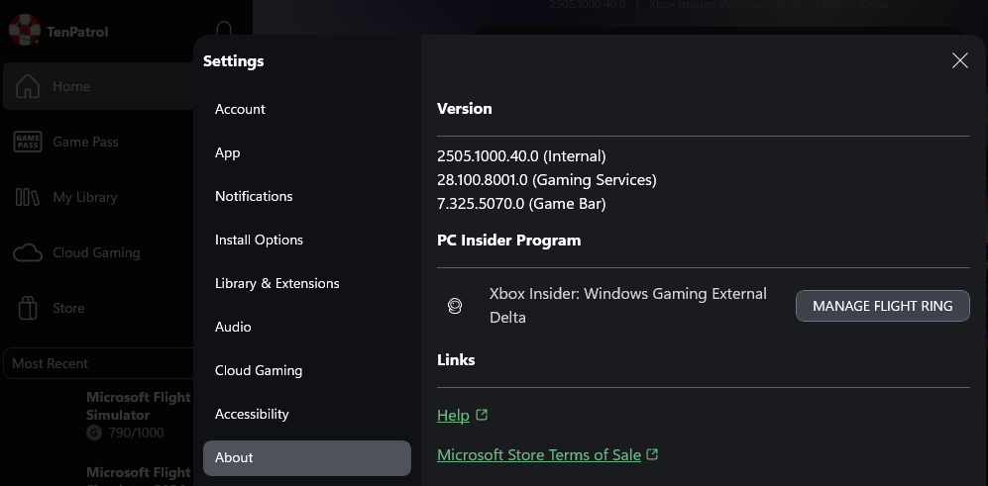Click the My Library books icon

point(28,197)
